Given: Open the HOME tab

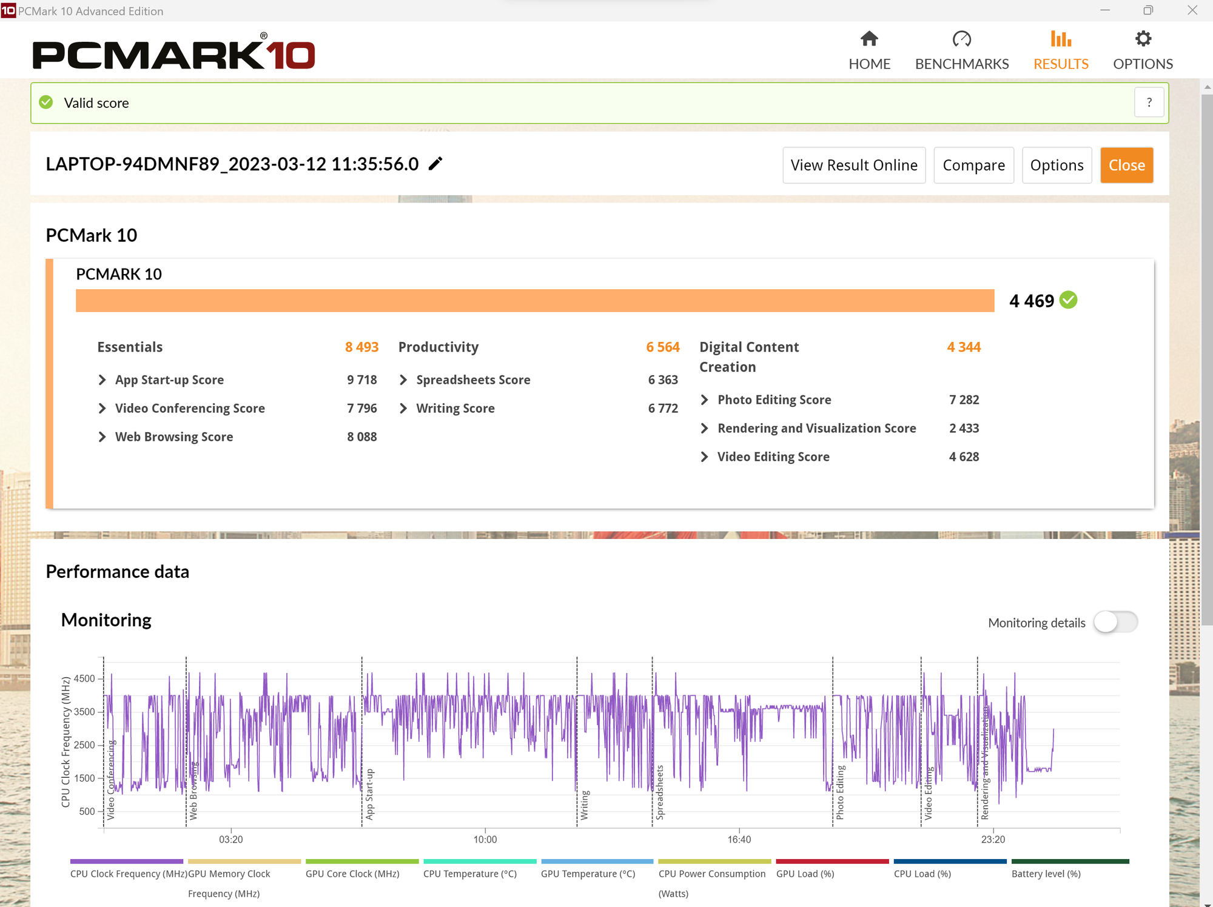Looking at the screenshot, I should (x=869, y=50).
